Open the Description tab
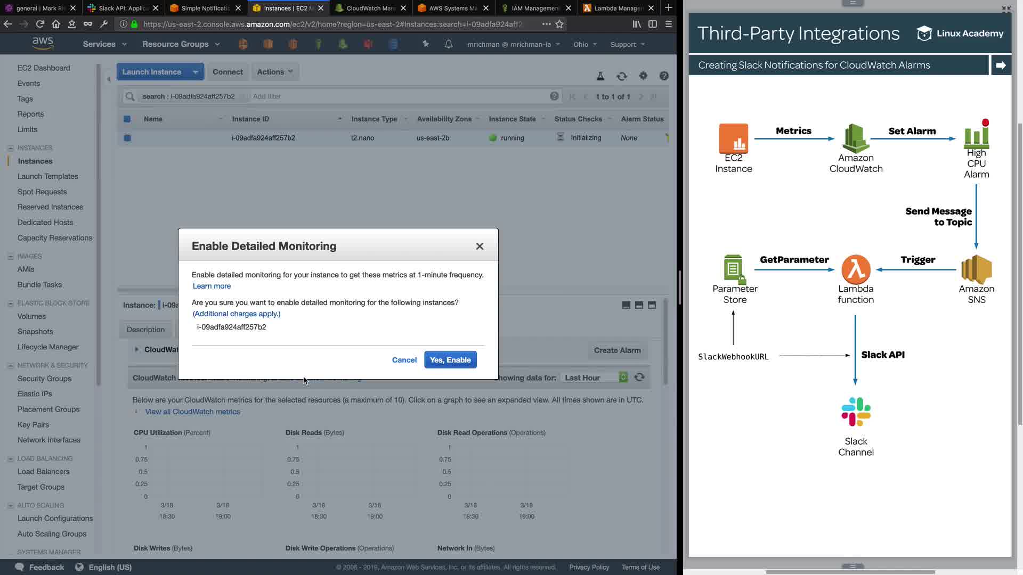This screenshot has width=1023, height=575. [145, 330]
